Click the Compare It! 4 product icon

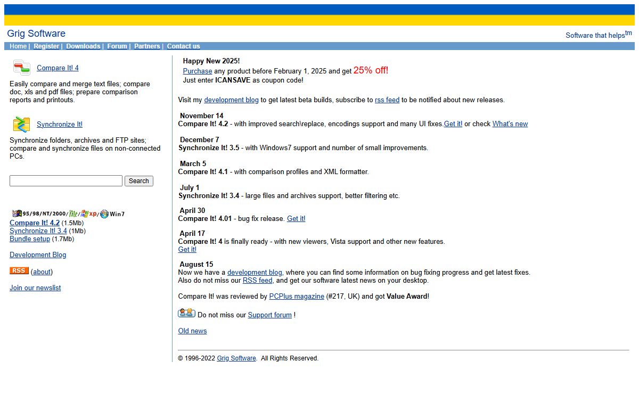[22, 68]
